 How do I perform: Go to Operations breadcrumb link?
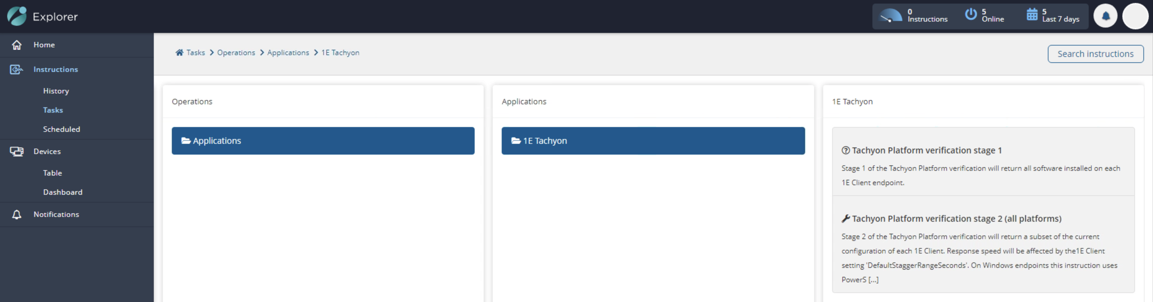point(236,53)
